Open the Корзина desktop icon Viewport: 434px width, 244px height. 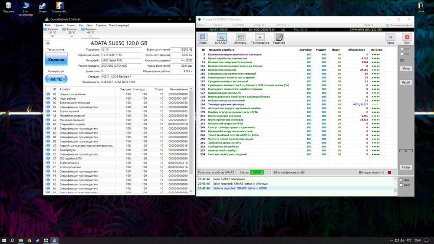8,7
